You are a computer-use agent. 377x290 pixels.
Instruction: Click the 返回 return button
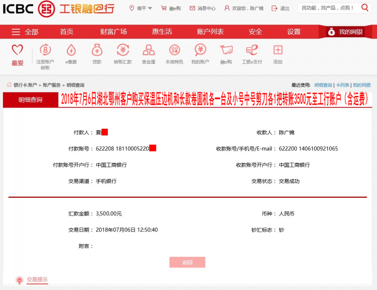187,262
